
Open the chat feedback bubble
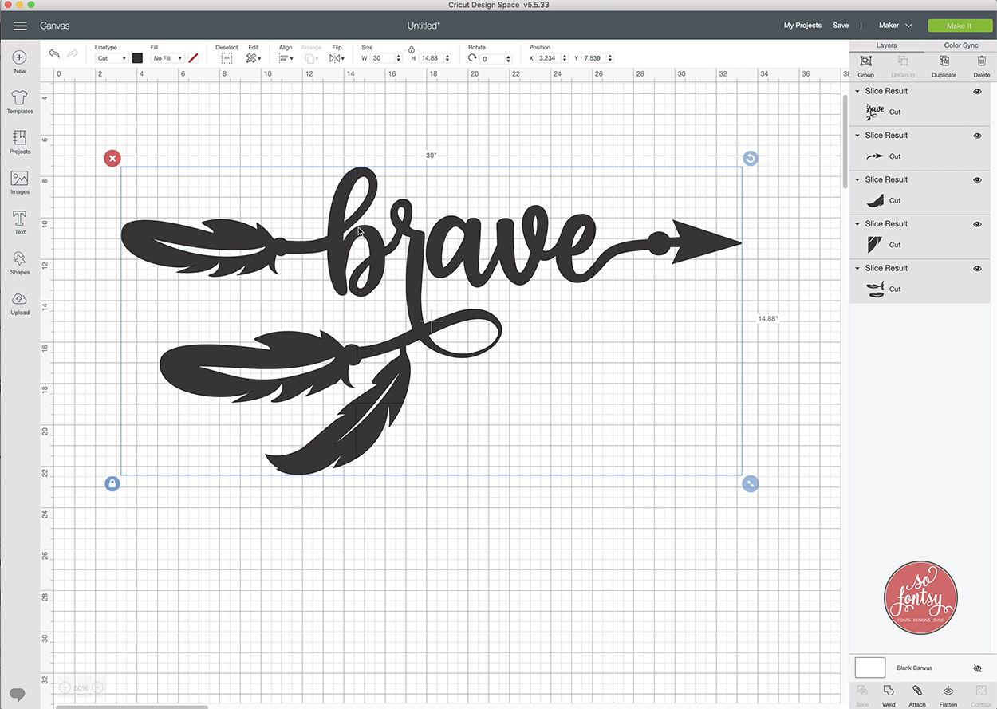pos(18,693)
